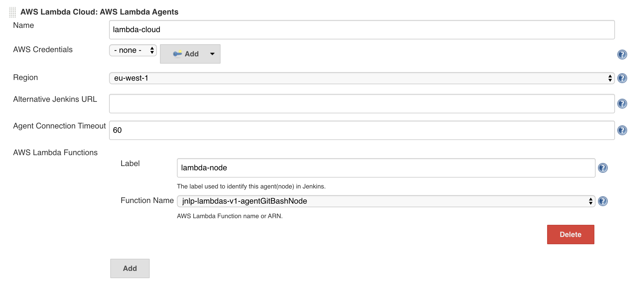This screenshot has height=283, width=638.
Task: Click the Agent Connection Timeout field
Action: click(x=362, y=130)
